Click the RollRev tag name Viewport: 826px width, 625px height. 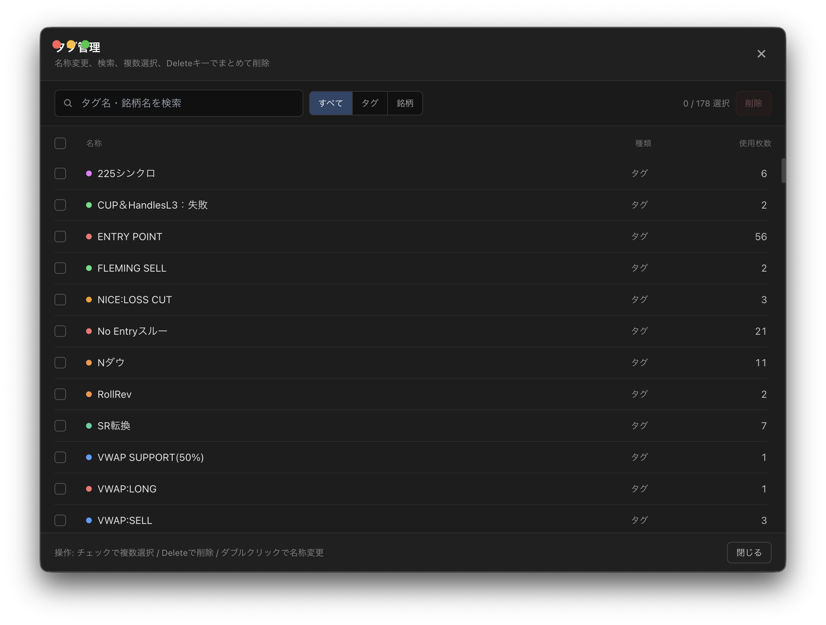pos(114,394)
